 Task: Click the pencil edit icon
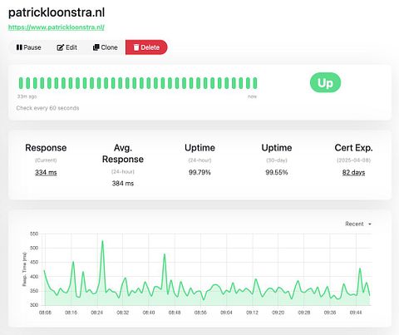tap(60, 47)
